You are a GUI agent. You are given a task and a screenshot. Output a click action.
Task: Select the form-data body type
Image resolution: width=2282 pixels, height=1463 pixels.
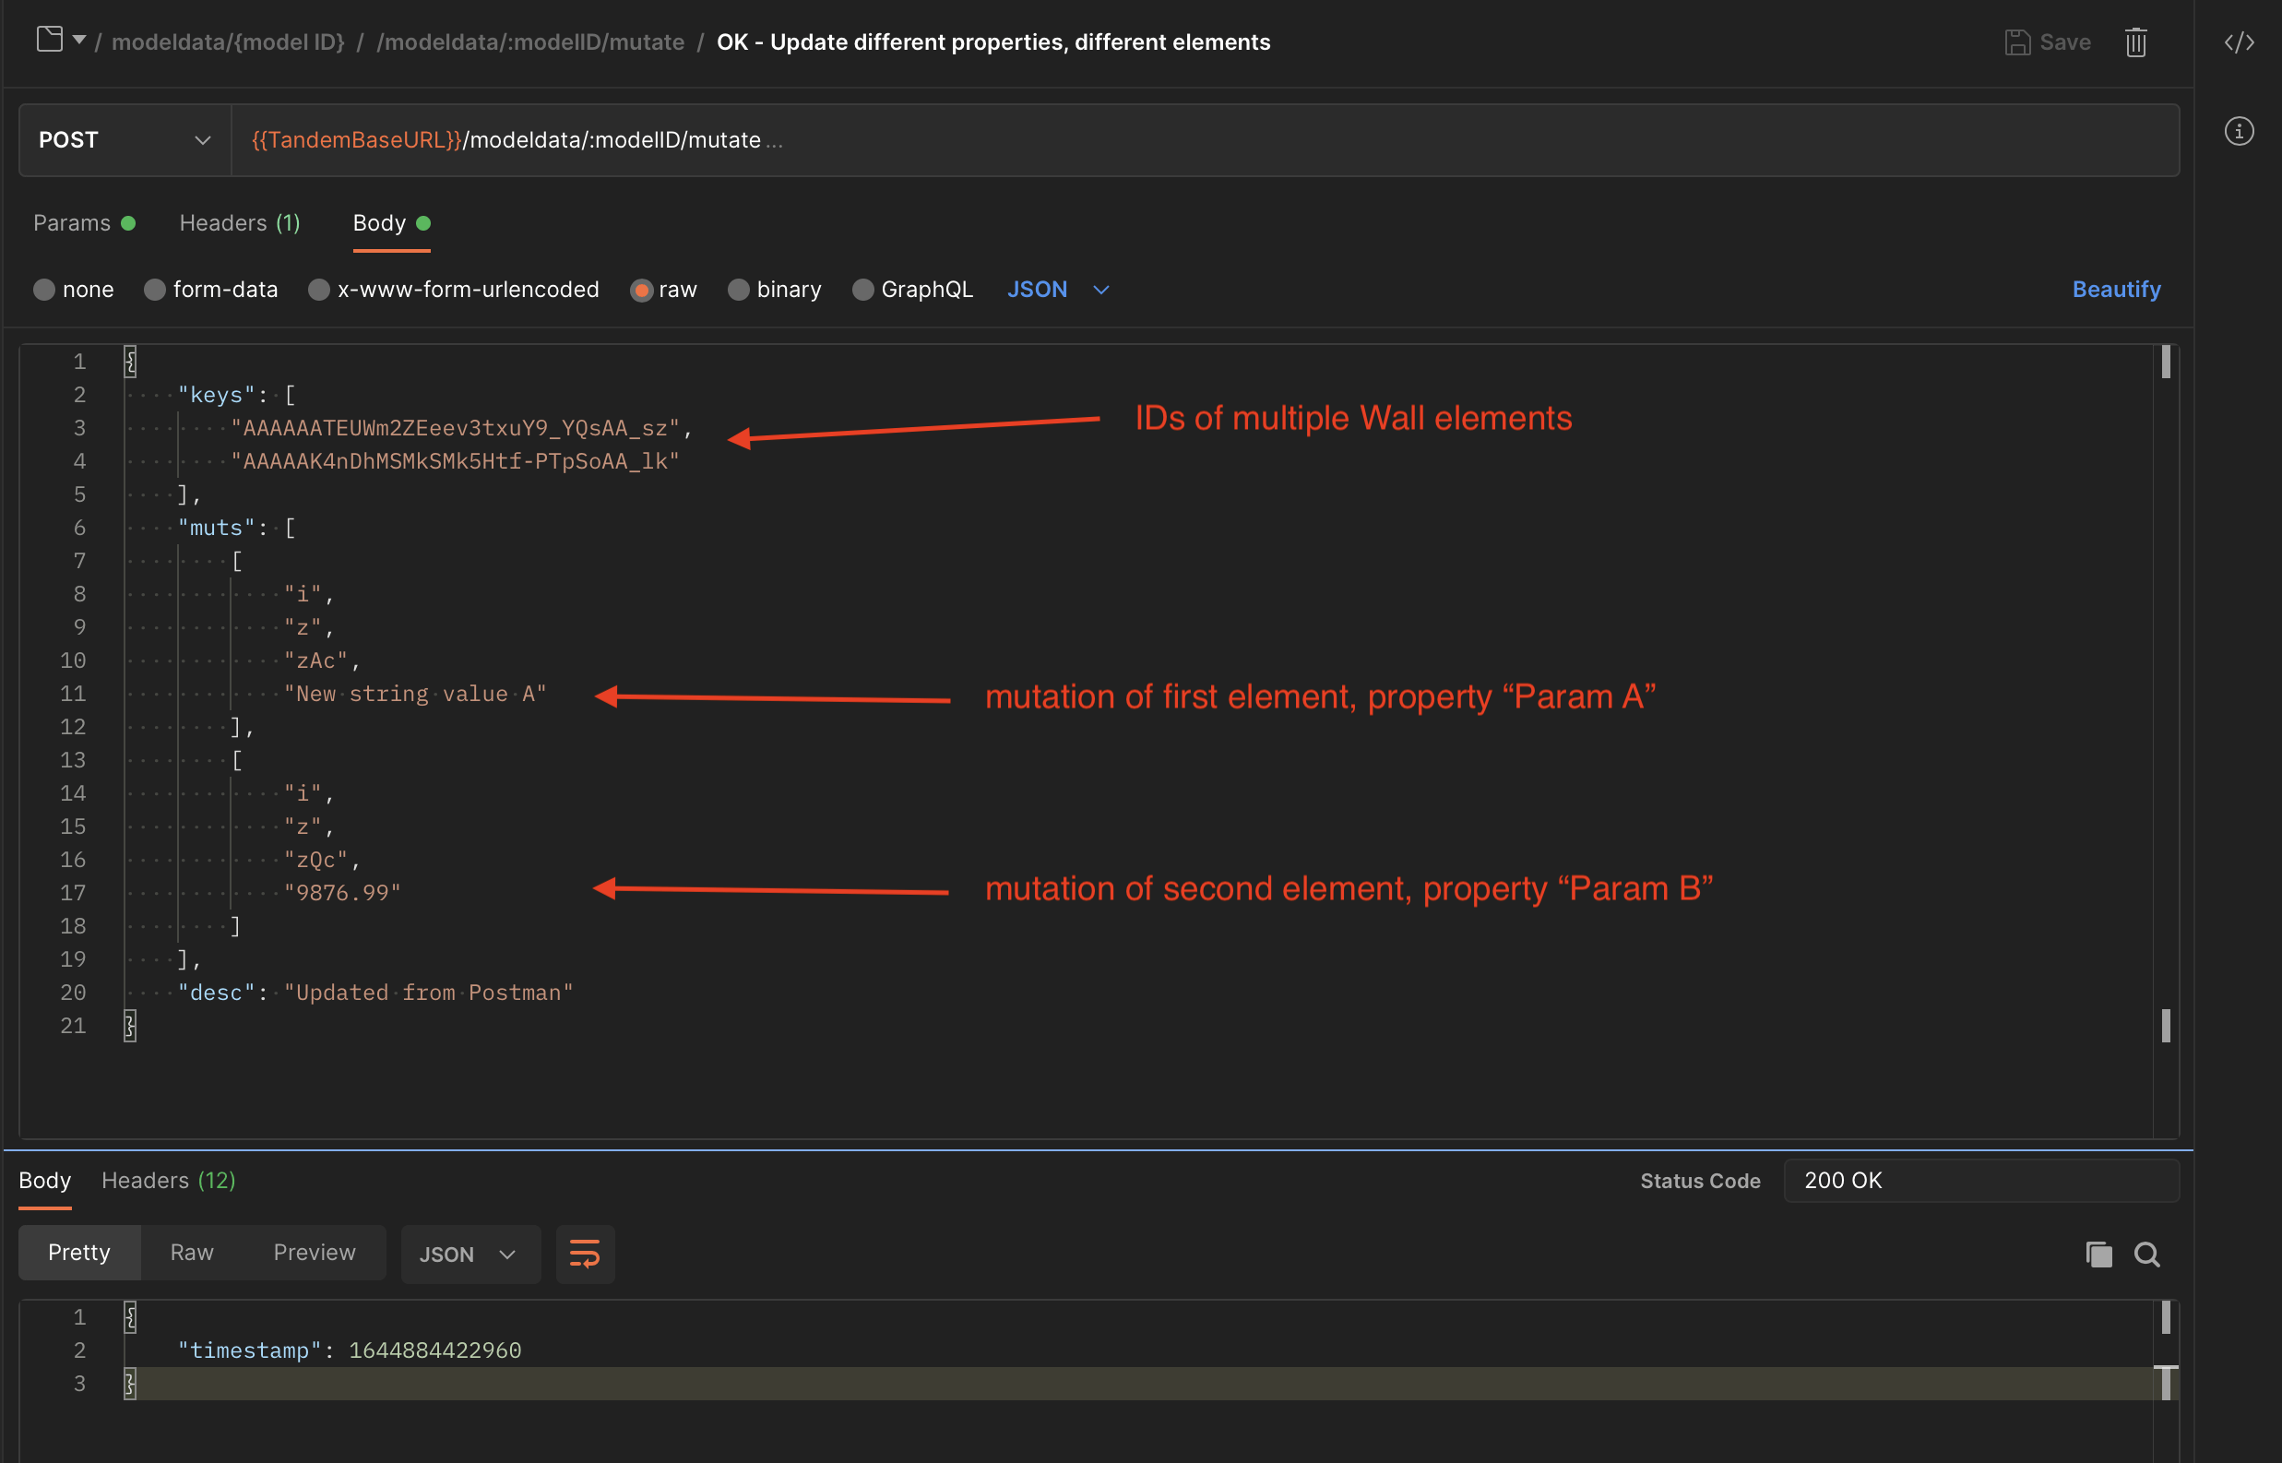tap(211, 289)
